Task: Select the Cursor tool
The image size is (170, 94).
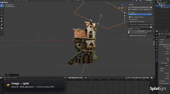Action: (x=2, y=9)
